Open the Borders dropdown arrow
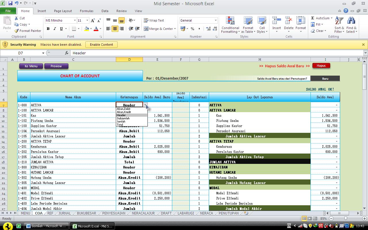The width and height of the screenshot is (368, 230). point(79,29)
